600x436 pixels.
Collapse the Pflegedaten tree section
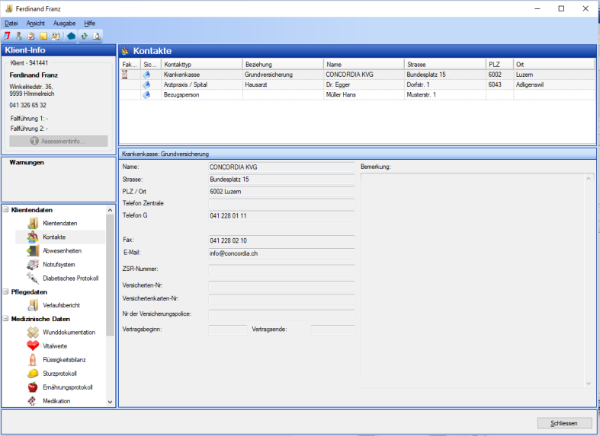pos(5,291)
